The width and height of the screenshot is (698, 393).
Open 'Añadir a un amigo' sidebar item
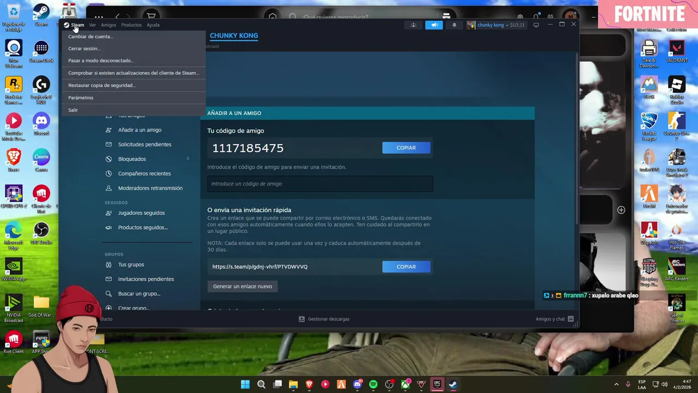coord(140,130)
